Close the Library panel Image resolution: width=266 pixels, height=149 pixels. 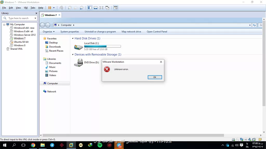pyautogui.click(x=36, y=13)
